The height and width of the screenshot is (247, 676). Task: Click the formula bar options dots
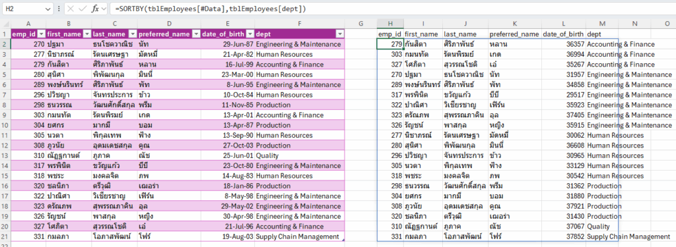59,8
